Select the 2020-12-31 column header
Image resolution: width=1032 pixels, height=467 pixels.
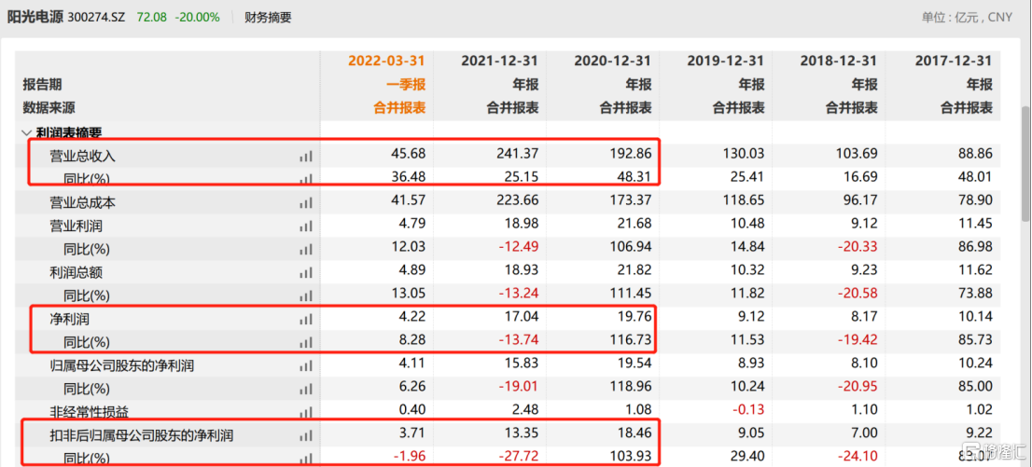613,62
